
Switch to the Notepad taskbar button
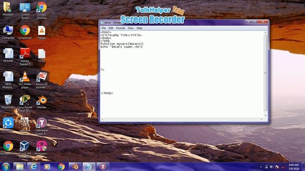pos(89,167)
